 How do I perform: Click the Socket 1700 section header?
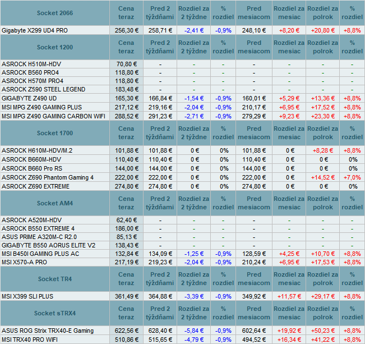coord(55,133)
